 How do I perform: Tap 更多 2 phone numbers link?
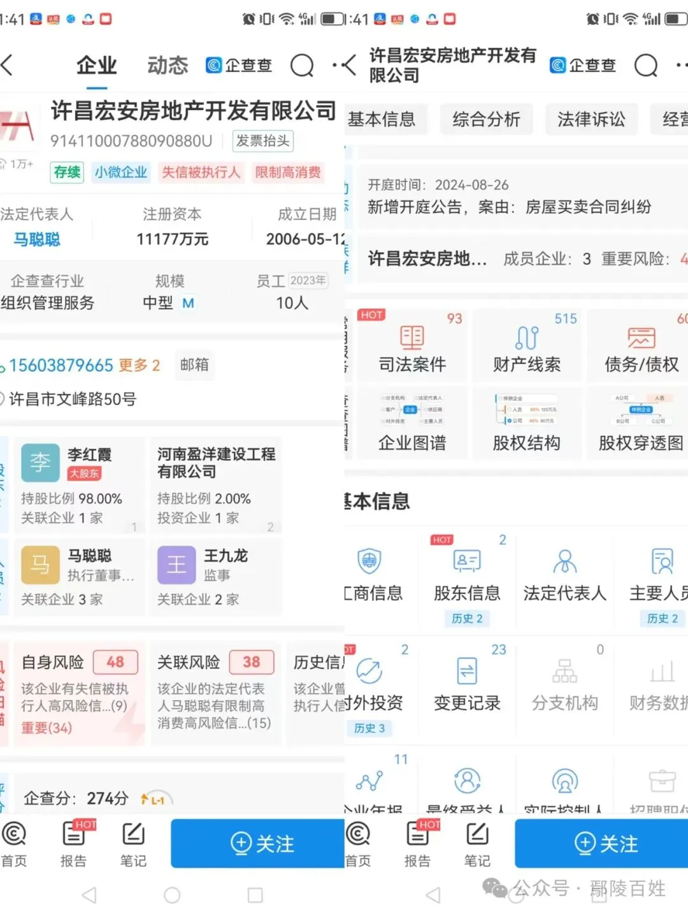coord(139,365)
